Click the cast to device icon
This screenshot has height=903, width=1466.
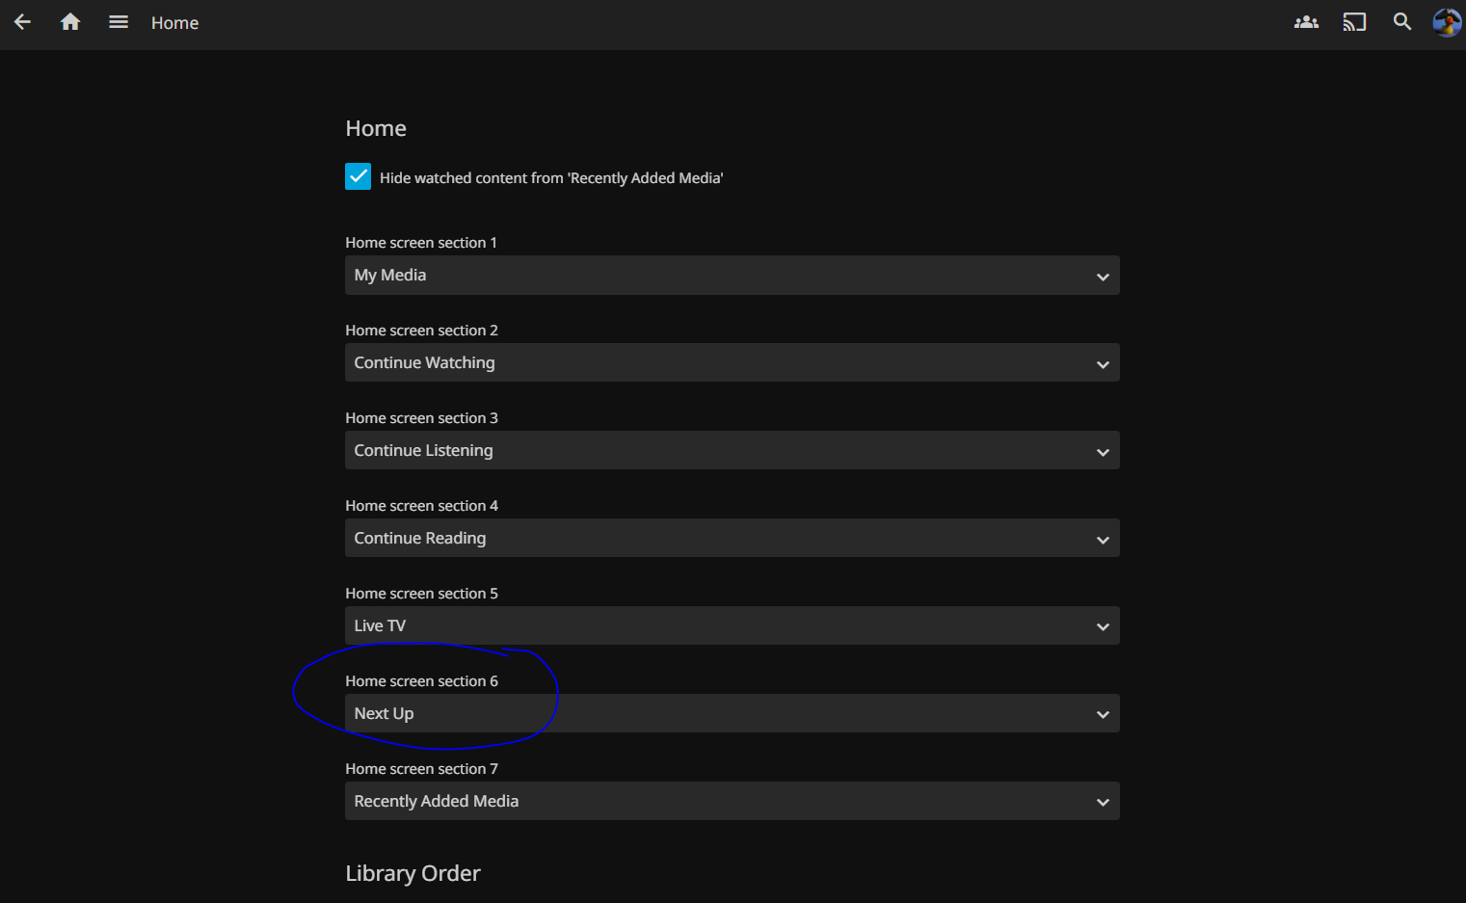tap(1354, 22)
